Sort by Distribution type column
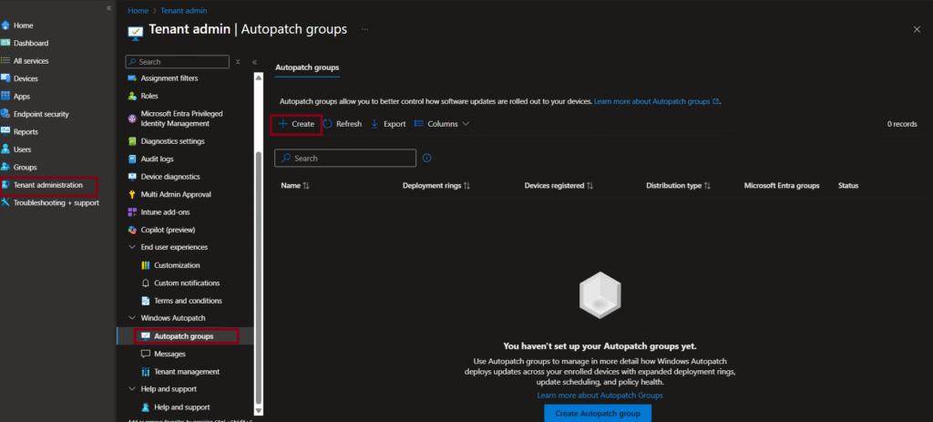Viewport: 933px width, 422px height. pyautogui.click(x=678, y=186)
